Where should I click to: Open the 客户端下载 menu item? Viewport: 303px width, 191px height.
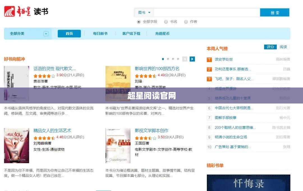point(131,34)
